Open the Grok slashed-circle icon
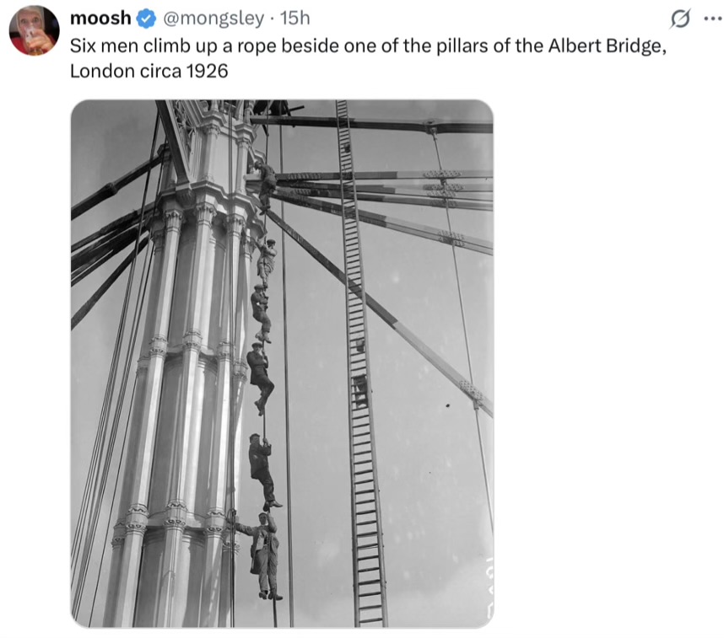The width and height of the screenshot is (724, 638). coord(680,19)
